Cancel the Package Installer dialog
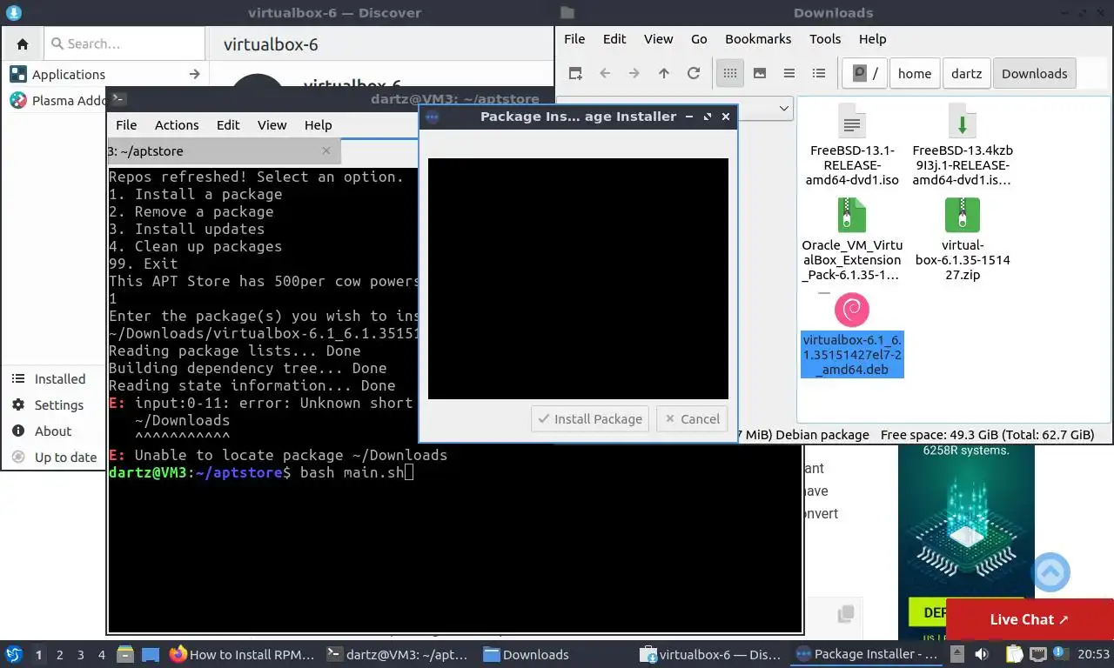Image resolution: width=1114 pixels, height=668 pixels. 692,419
